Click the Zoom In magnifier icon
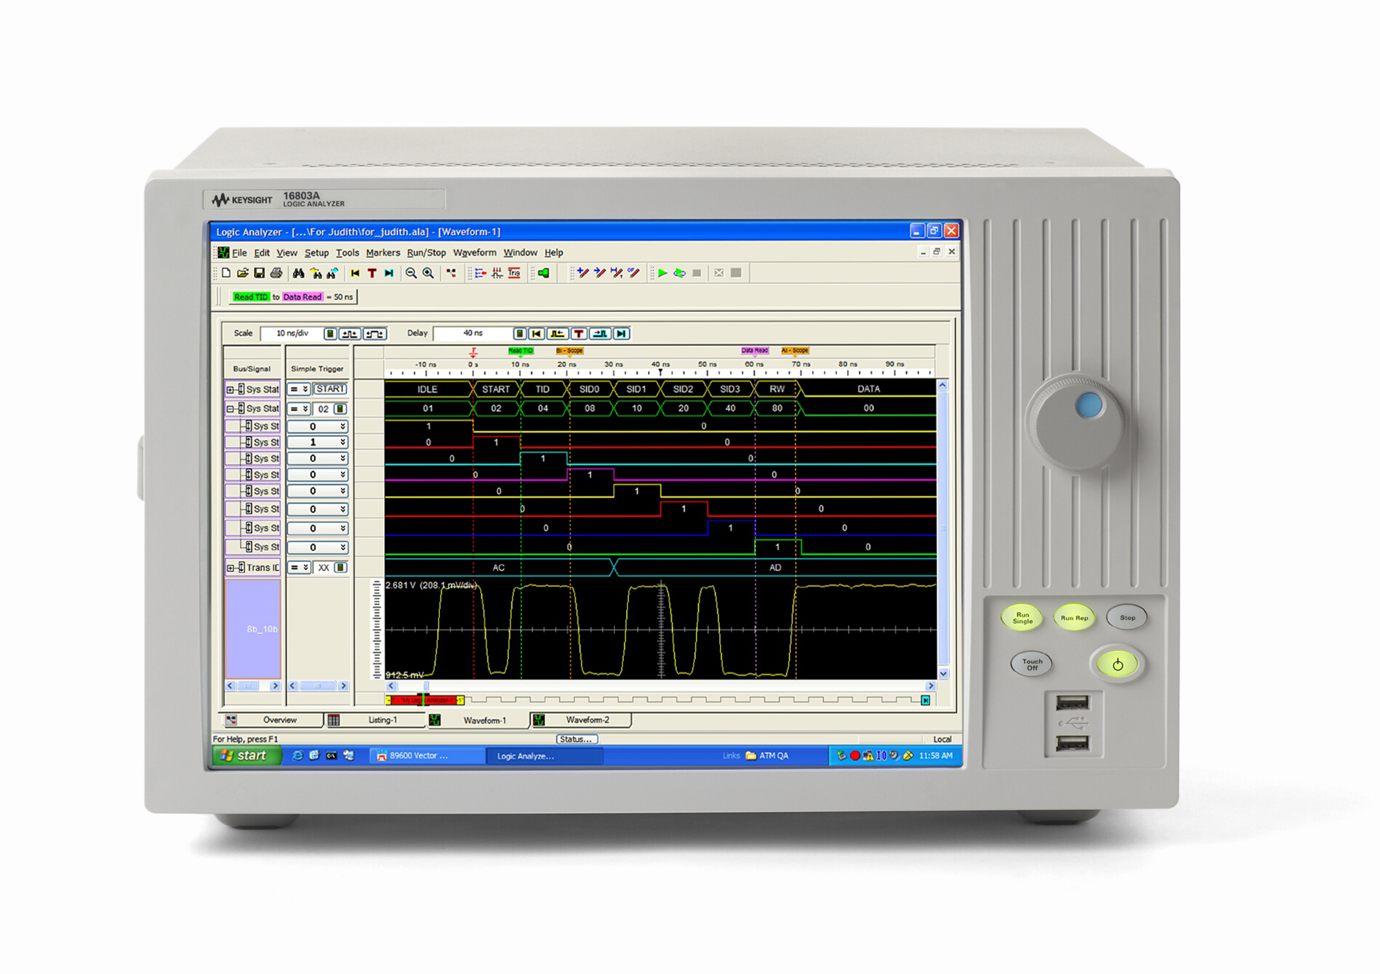The width and height of the screenshot is (1380, 974). (428, 273)
